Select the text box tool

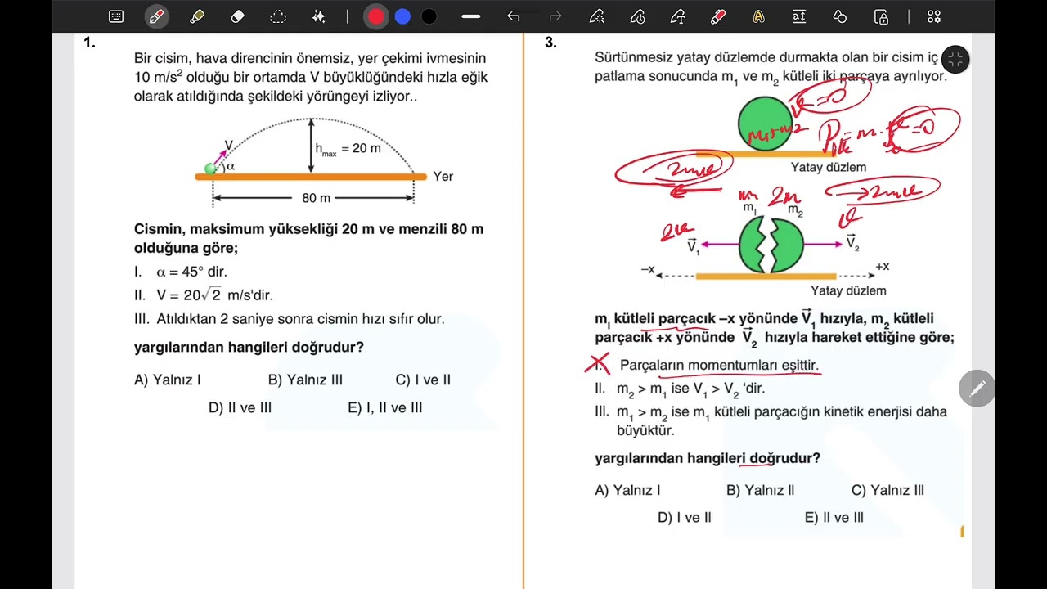[799, 16]
